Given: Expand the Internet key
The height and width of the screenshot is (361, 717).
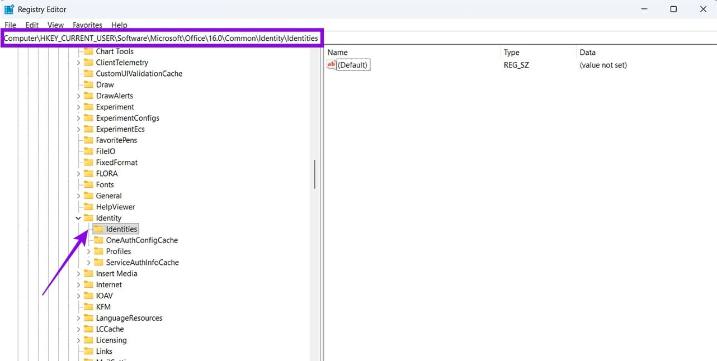Looking at the screenshot, I should (78, 284).
